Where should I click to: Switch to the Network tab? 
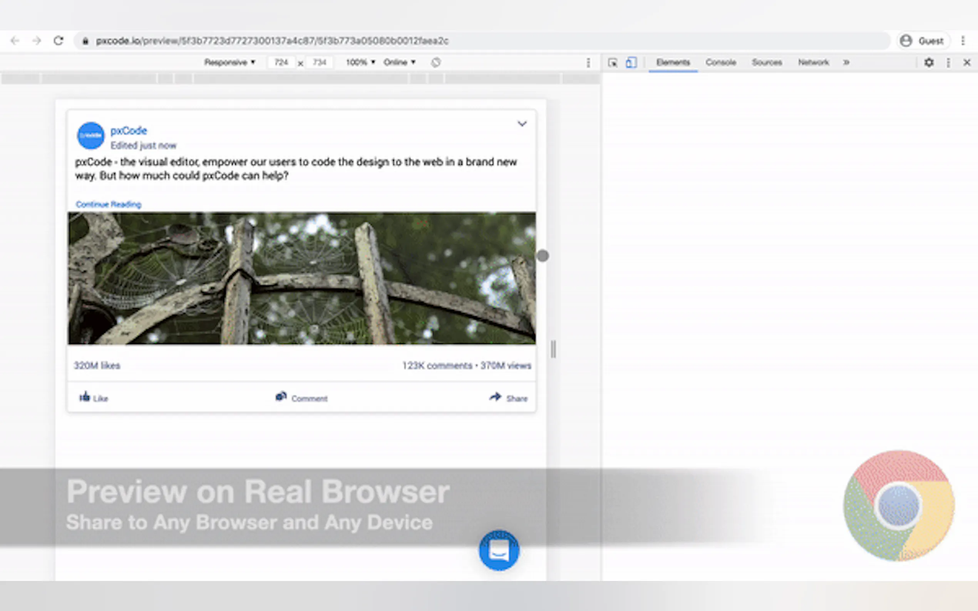point(813,62)
